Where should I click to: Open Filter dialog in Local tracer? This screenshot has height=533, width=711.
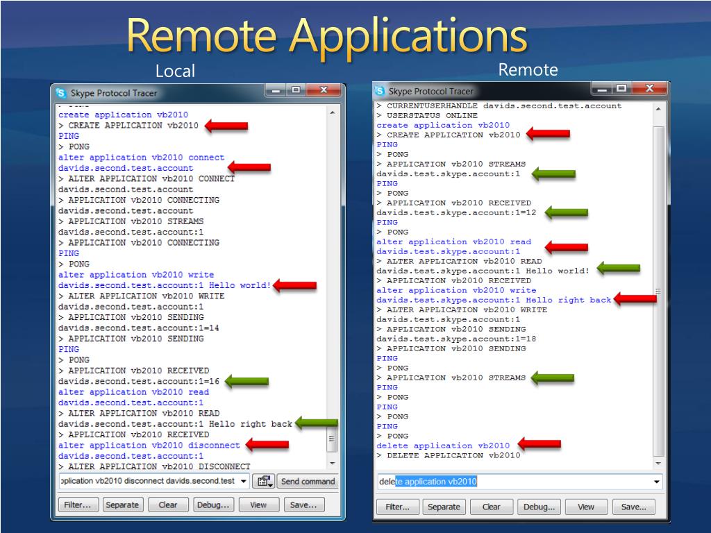[x=78, y=505]
